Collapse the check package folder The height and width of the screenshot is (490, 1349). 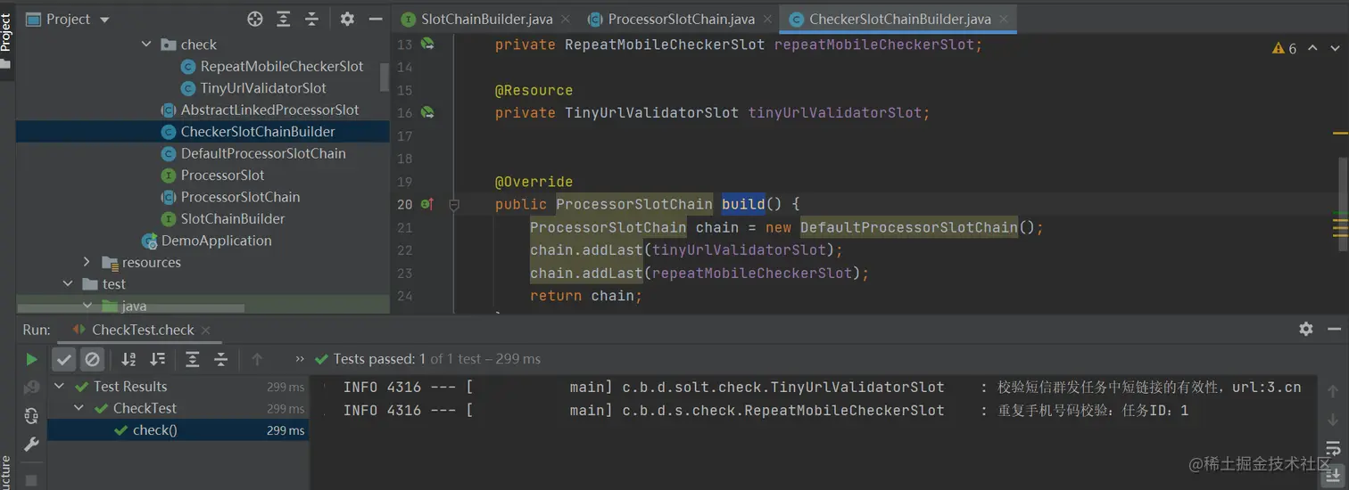tap(146, 44)
